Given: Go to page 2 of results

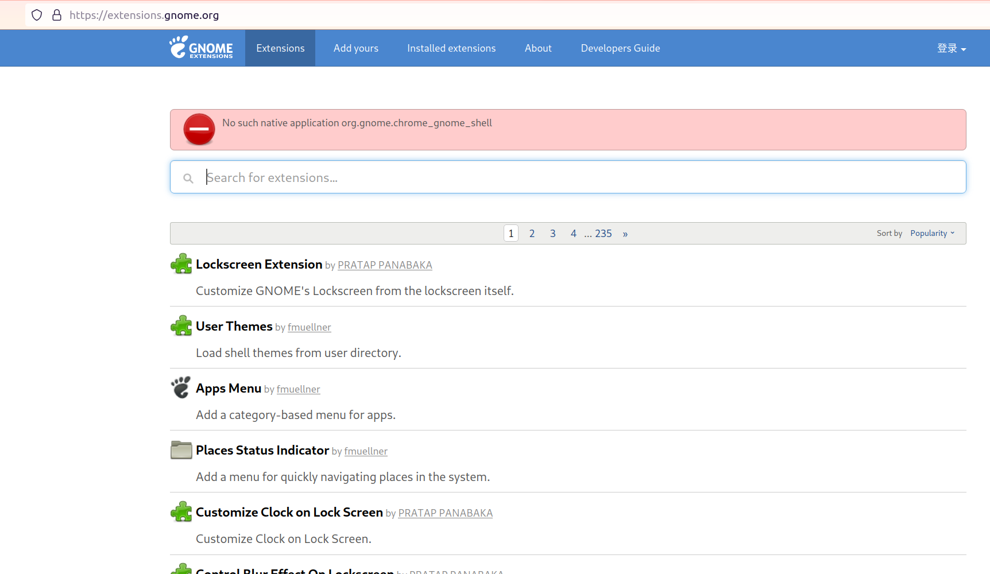Looking at the screenshot, I should click(532, 233).
